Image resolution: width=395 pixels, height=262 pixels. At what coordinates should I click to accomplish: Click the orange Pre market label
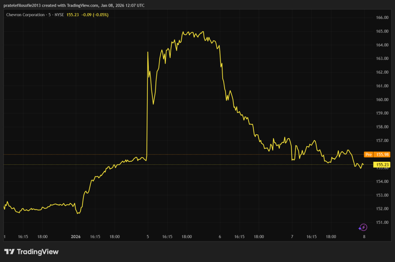click(368, 154)
